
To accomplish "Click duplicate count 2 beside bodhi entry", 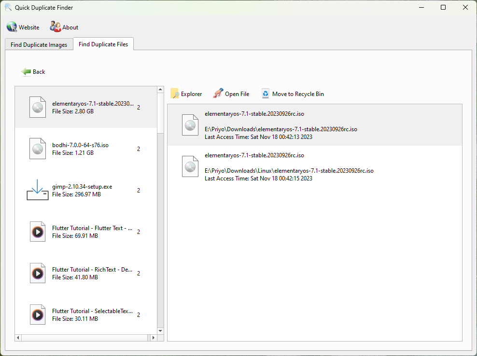I will point(139,149).
